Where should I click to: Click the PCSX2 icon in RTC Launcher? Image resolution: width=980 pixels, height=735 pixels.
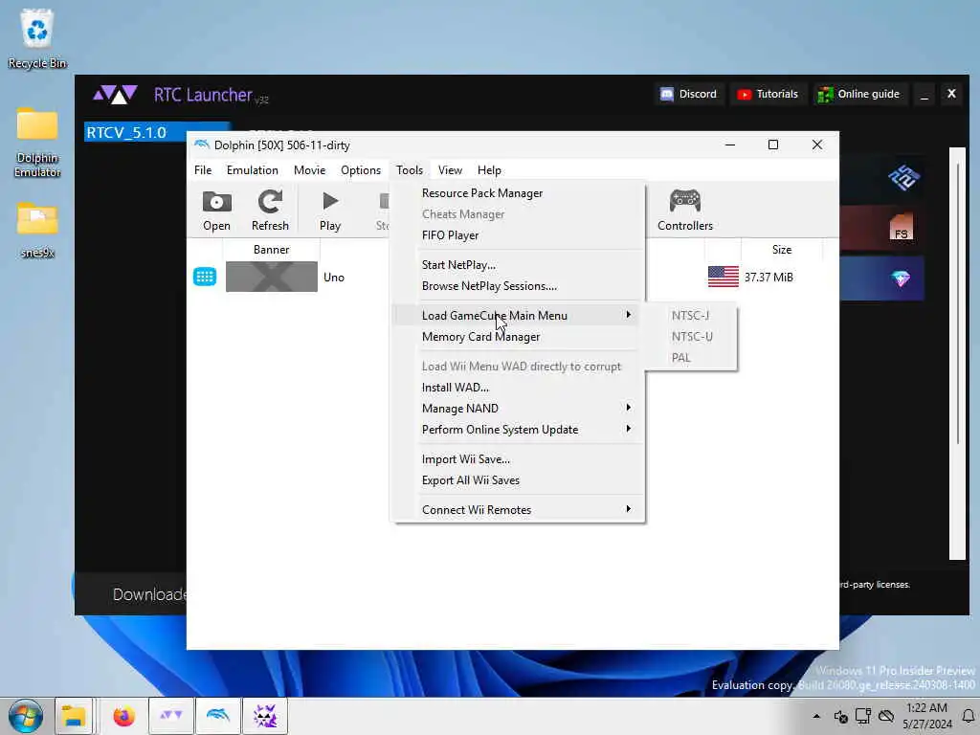pos(903,178)
